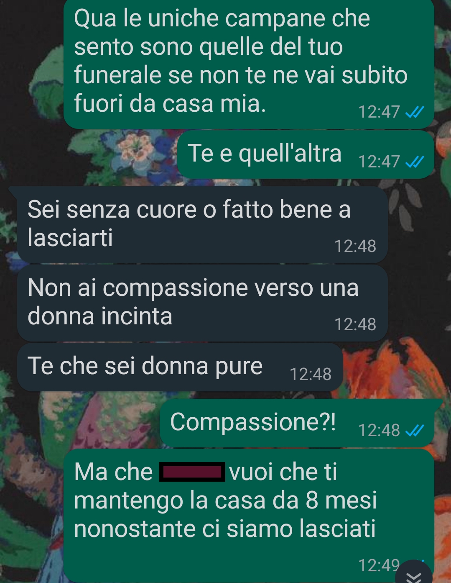Tap the 12:49 timestamp on last message
Image resolution: width=451 pixels, height=583 pixels.
point(379,565)
